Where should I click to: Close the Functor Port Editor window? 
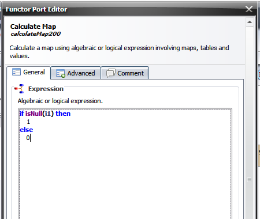[249, 9]
